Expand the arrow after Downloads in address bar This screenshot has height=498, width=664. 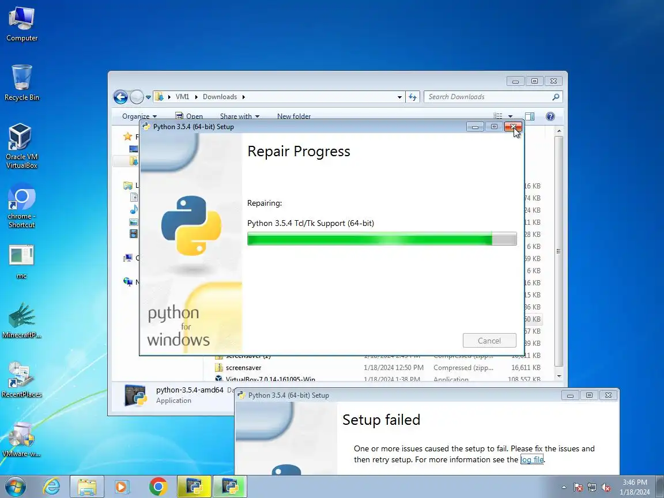[243, 97]
